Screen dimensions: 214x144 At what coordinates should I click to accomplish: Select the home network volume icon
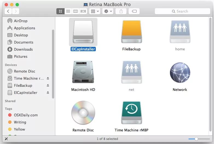180,32
